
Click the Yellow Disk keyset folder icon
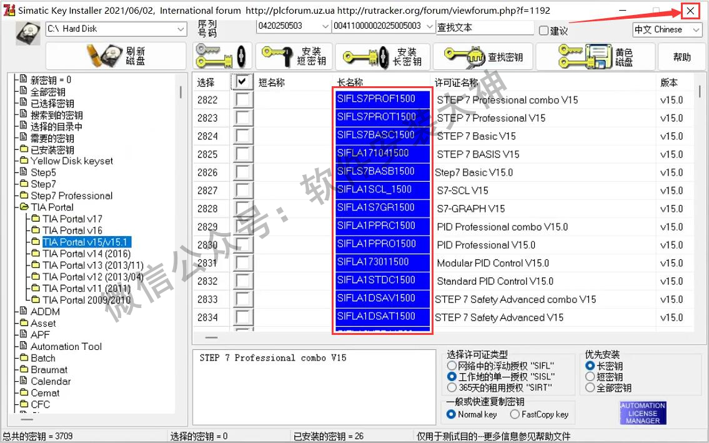tap(24, 160)
